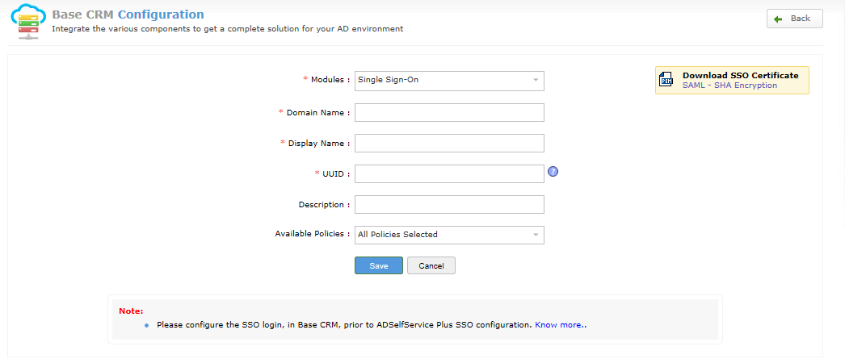Open the Modules dropdown showing Single Sign-On
845x363 pixels.
(449, 80)
